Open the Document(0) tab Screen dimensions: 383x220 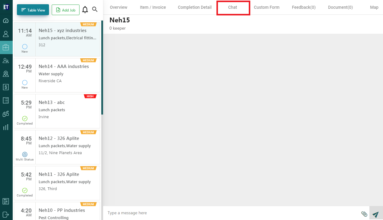(x=340, y=7)
